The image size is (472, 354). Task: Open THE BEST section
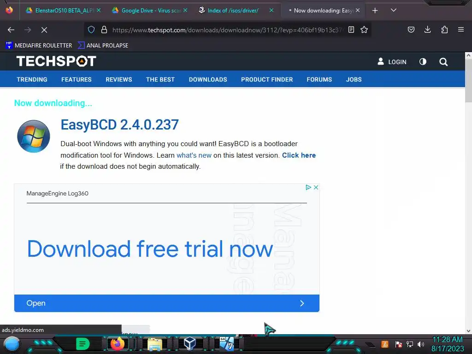(160, 79)
